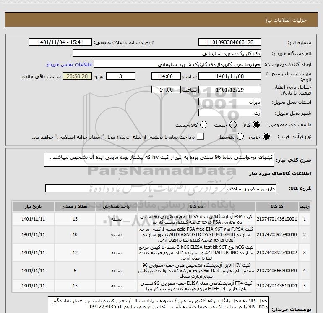Select the کالا radio button
Viewport: 323px width, 313px height.
[x=256, y=125]
